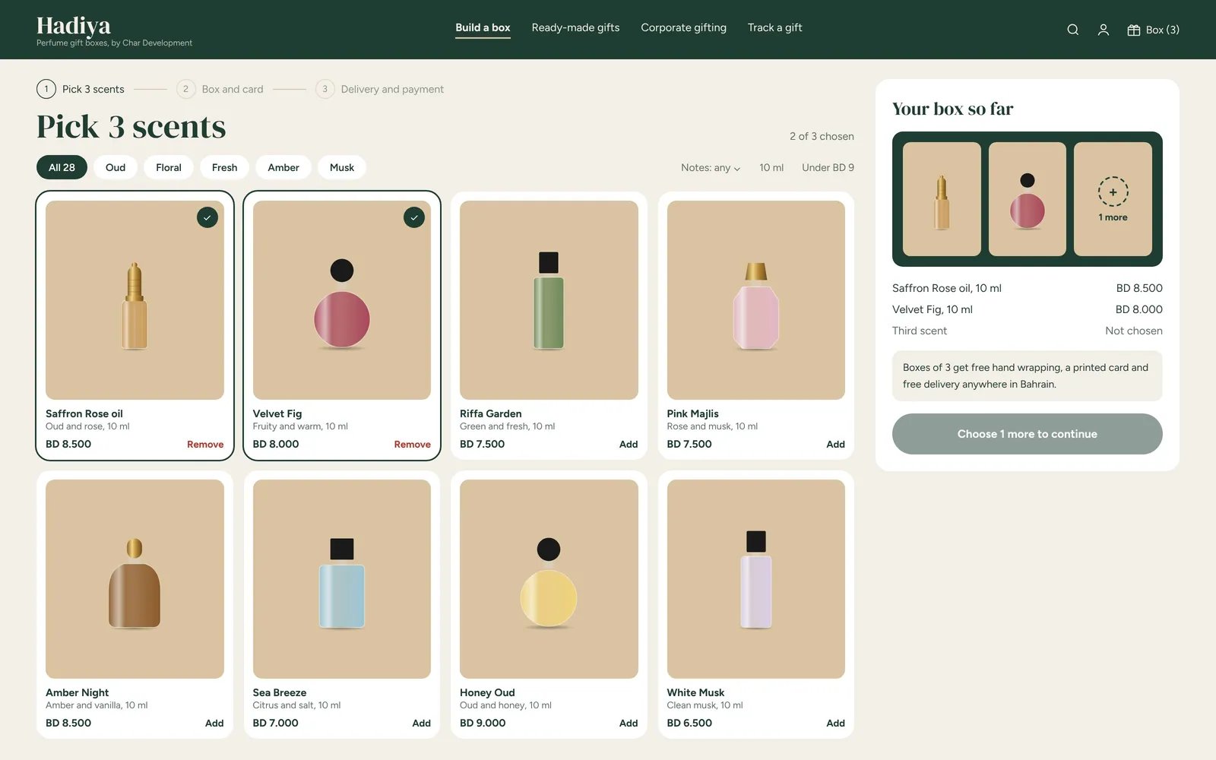
Task: Open Corporate gifting page
Action: (683, 27)
